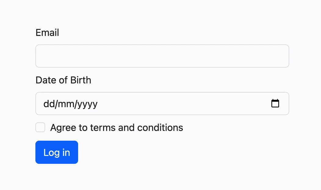Submit the form with Log in

point(57,152)
